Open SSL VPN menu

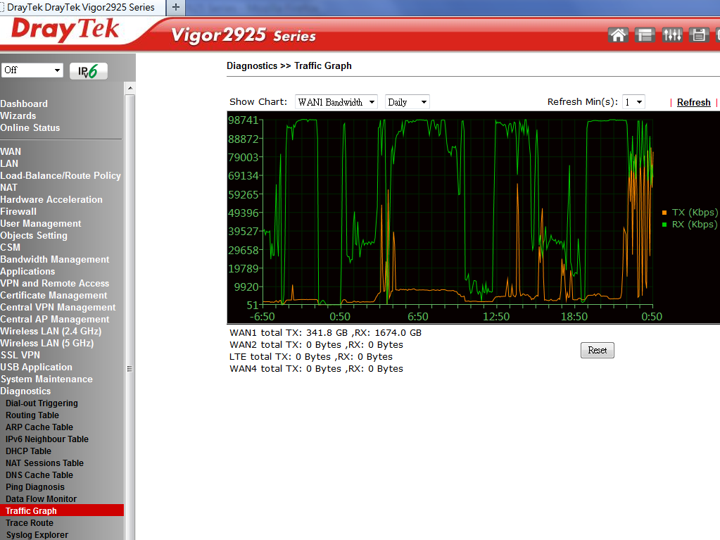coord(20,355)
